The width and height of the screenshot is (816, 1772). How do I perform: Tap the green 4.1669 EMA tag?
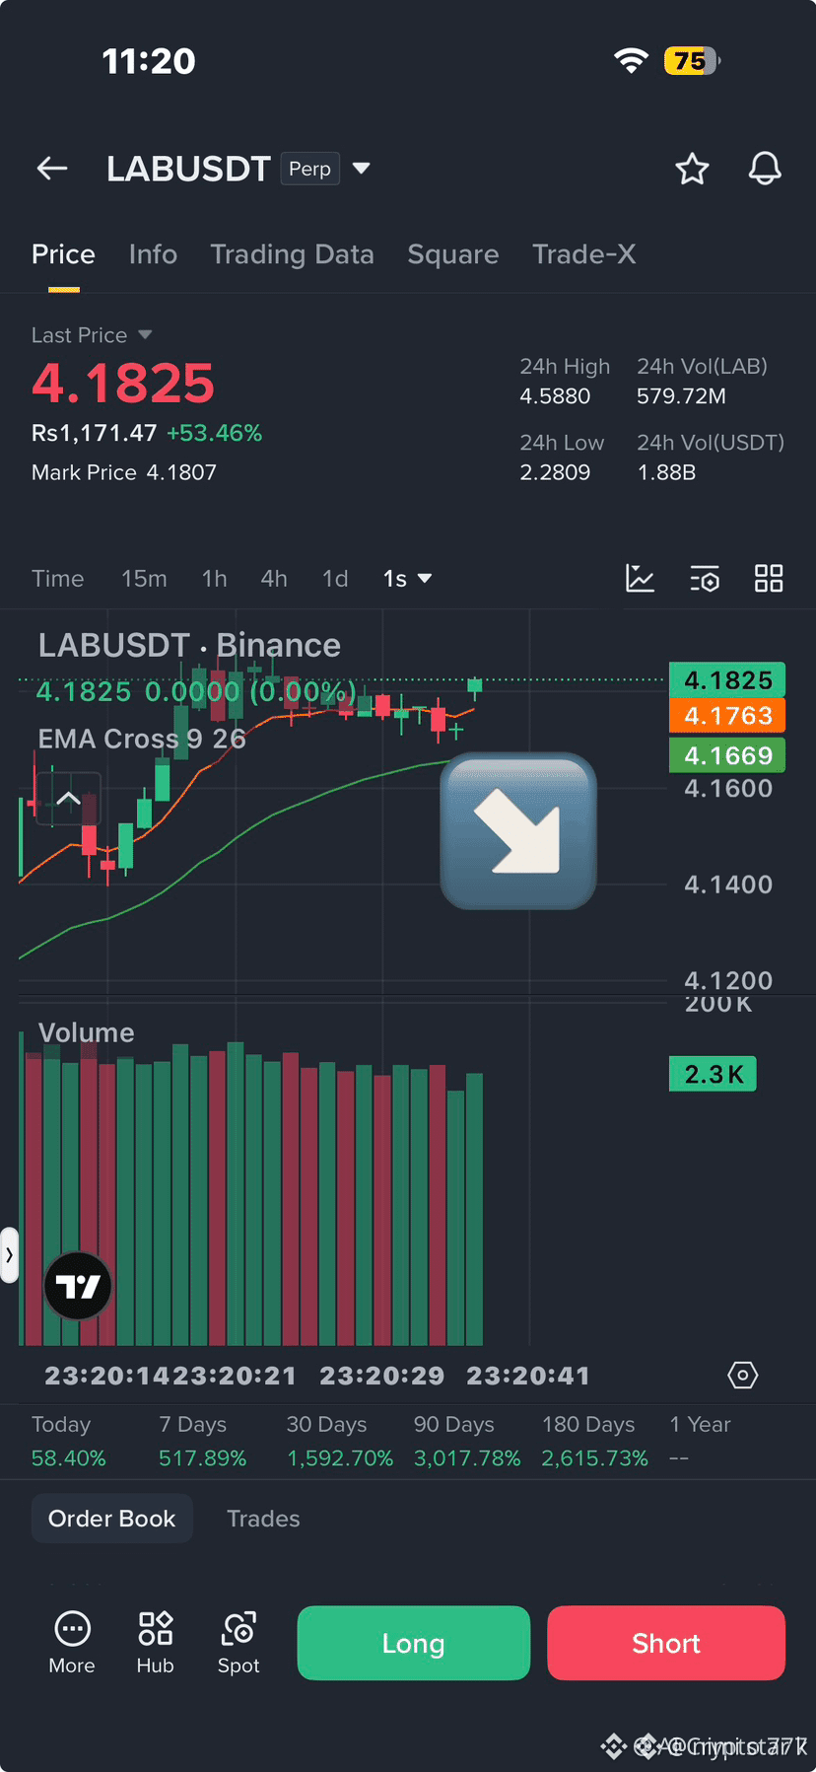coord(727,755)
